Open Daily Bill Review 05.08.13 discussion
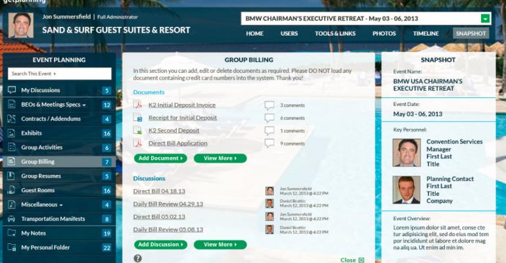This screenshot has width=506, height=263. tap(168, 229)
